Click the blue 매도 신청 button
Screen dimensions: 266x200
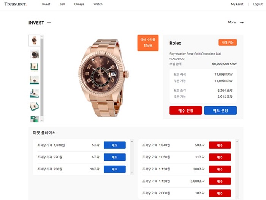(220, 111)
